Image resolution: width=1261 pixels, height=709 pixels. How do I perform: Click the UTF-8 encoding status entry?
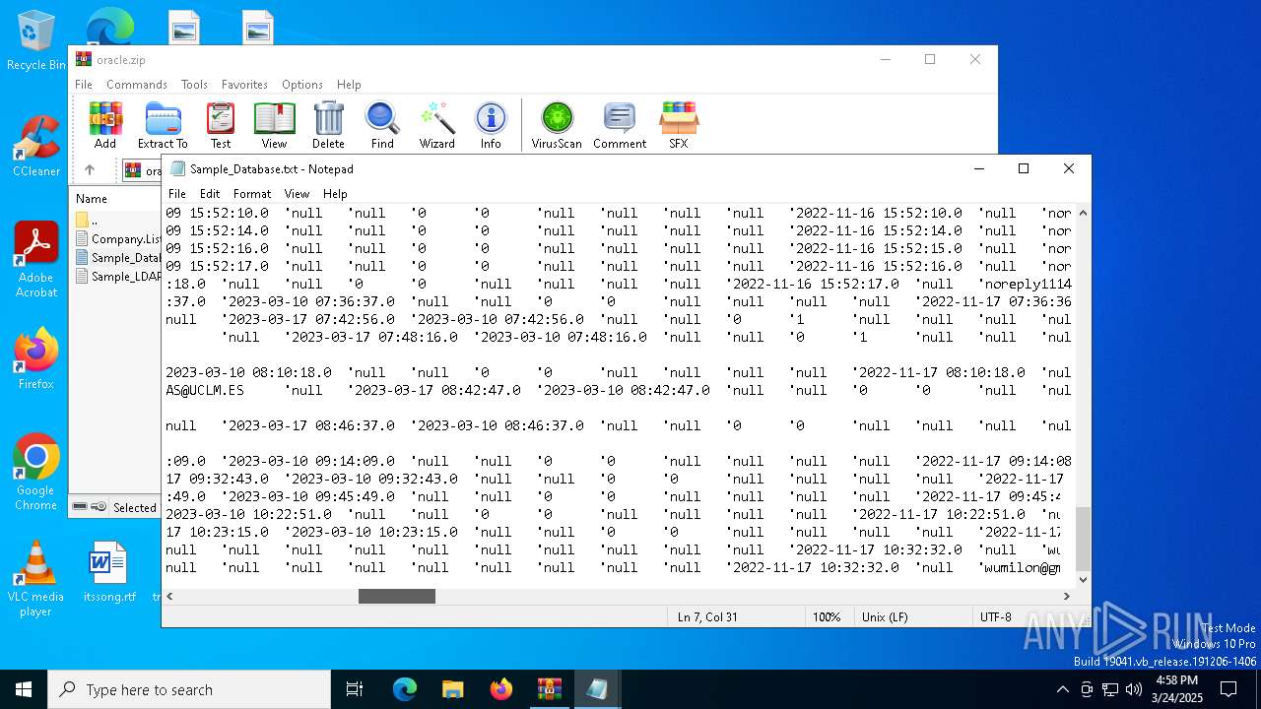[996, 617]
